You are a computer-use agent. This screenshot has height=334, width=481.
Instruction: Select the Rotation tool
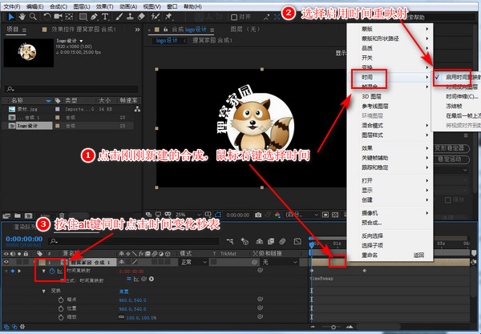46,17
